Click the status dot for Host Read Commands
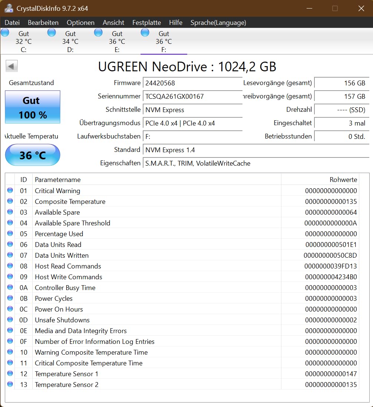 (x=10, y=266)
